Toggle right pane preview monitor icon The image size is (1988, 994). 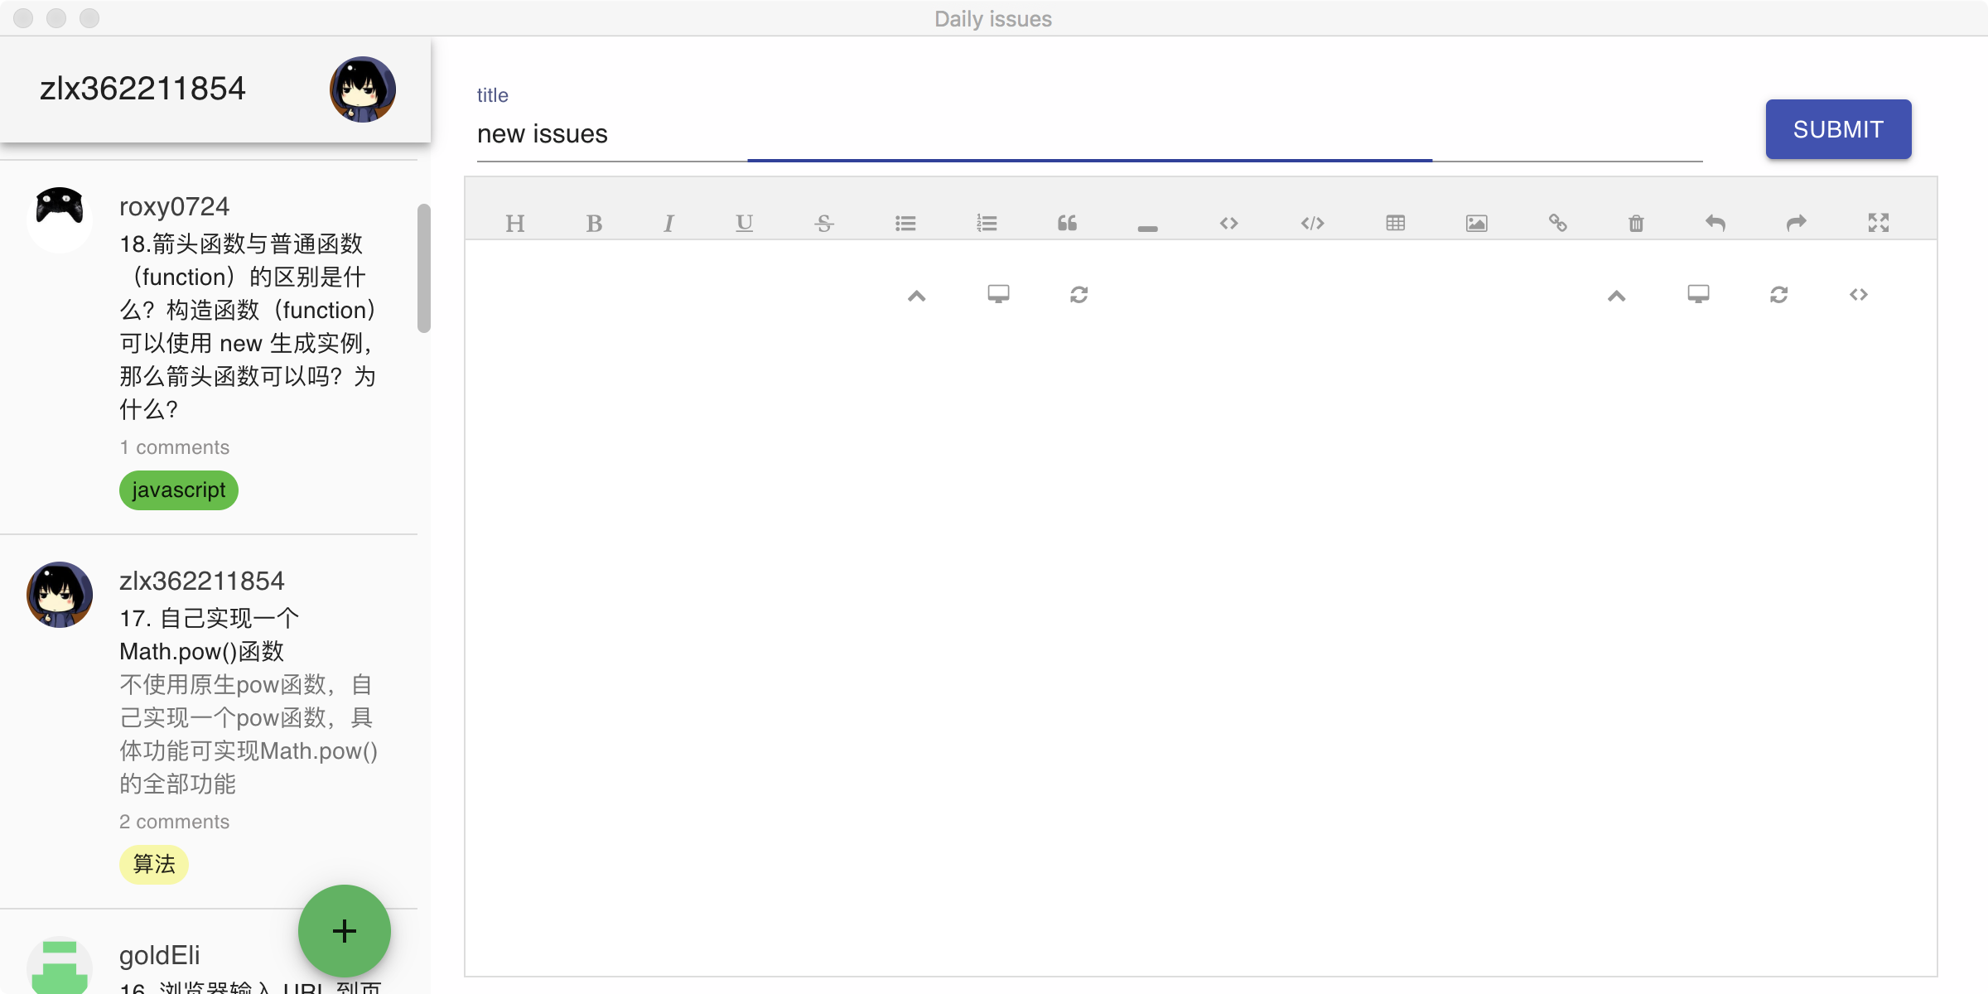1698,294
